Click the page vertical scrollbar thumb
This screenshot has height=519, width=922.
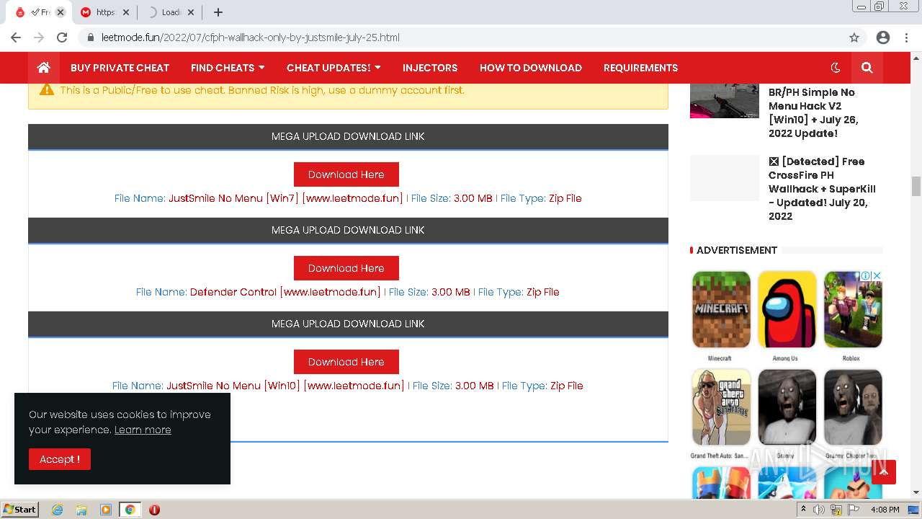tap(916, 186)
